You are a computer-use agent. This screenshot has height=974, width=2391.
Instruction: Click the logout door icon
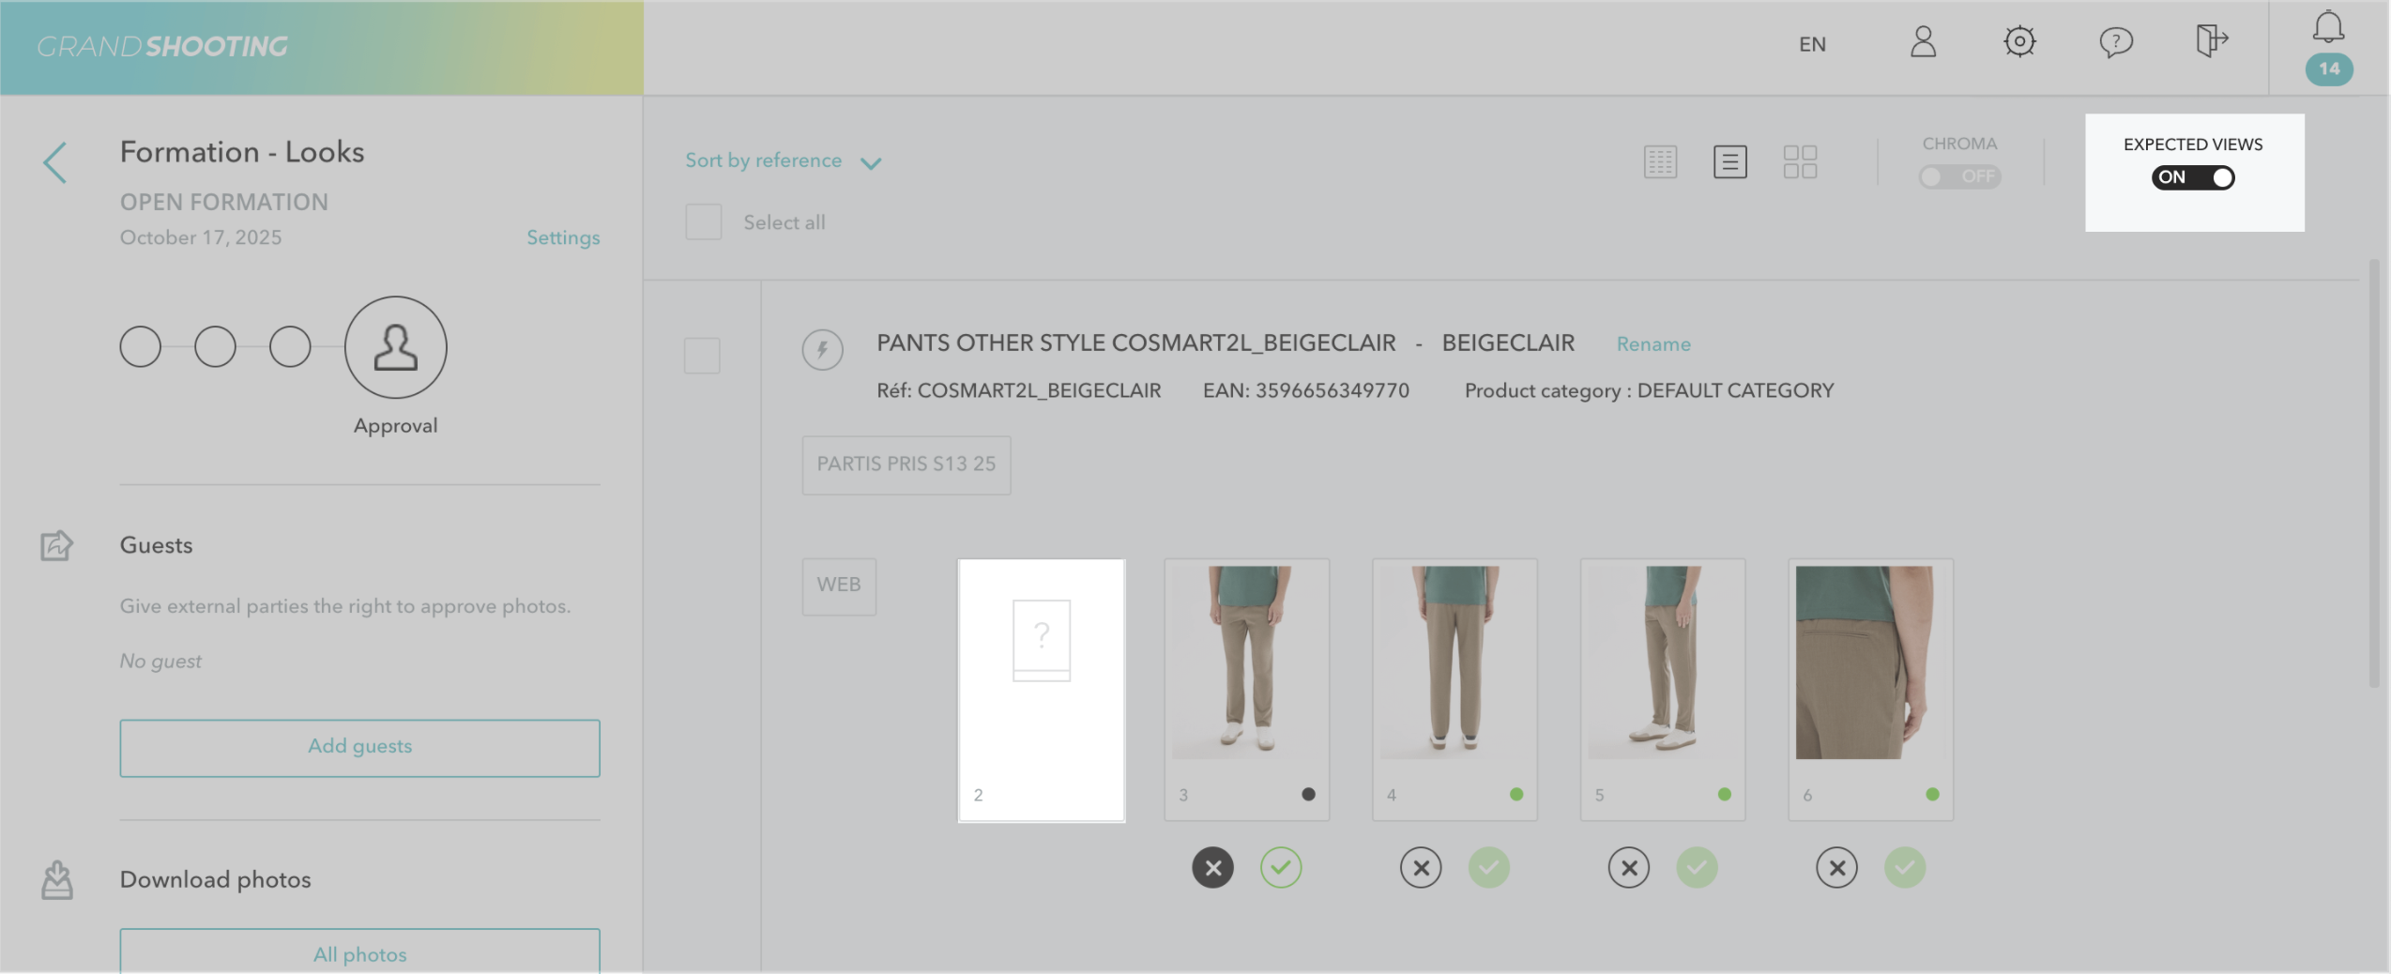[2212, 40]
